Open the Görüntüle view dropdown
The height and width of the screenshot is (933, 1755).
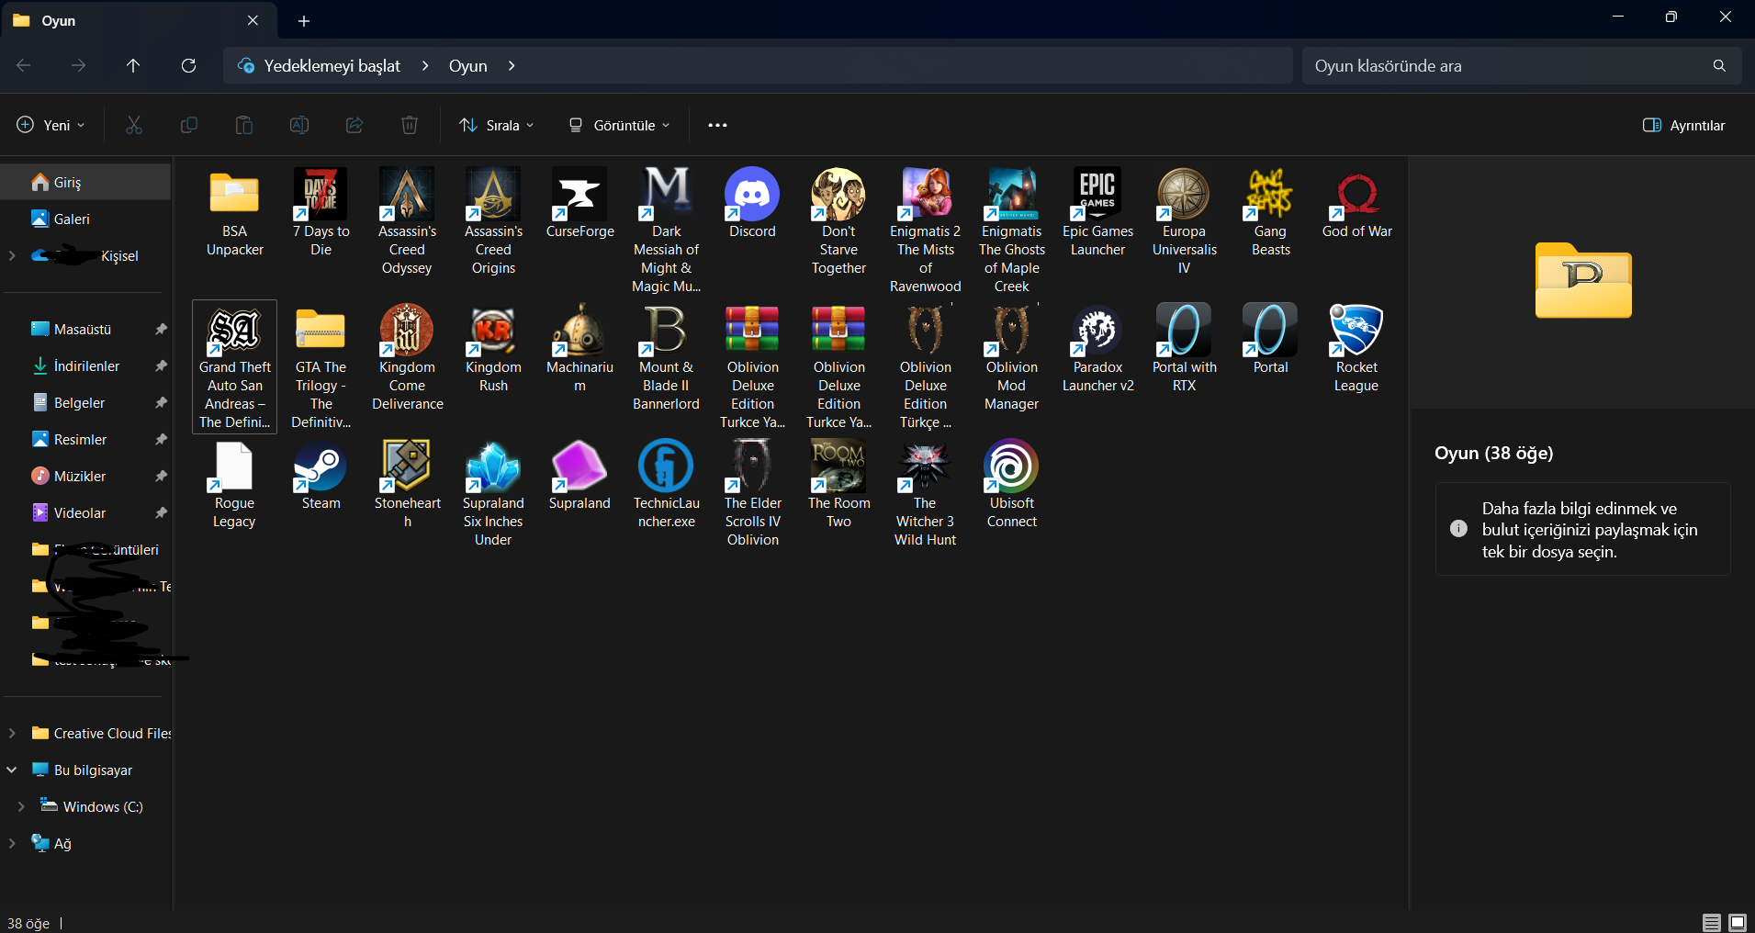pos(619,125)
